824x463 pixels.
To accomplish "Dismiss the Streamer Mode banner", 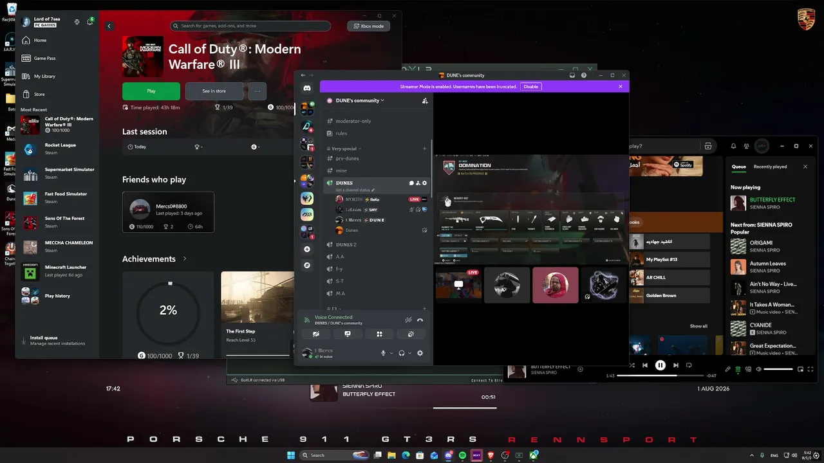I will [x=621, y=86].
